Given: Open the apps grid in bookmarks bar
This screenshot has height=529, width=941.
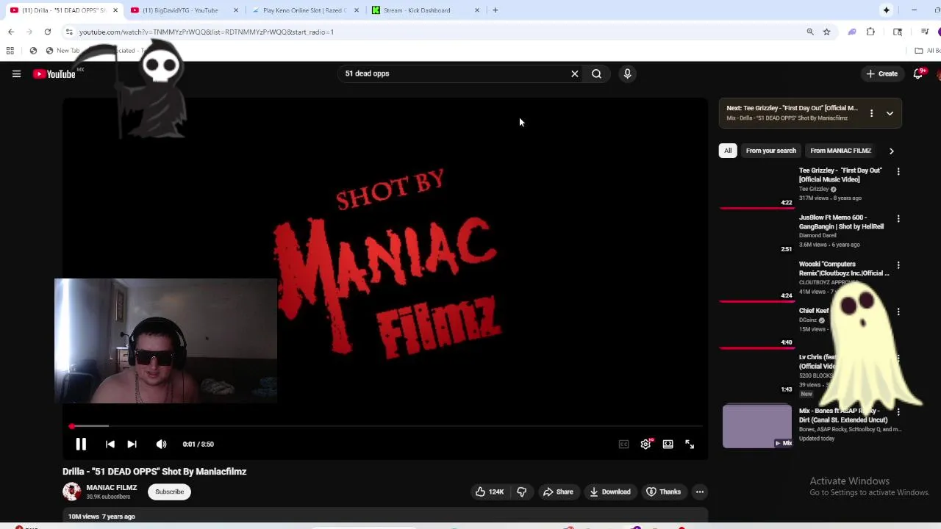Looking at the screenshot, I should [x=10, y=51].
